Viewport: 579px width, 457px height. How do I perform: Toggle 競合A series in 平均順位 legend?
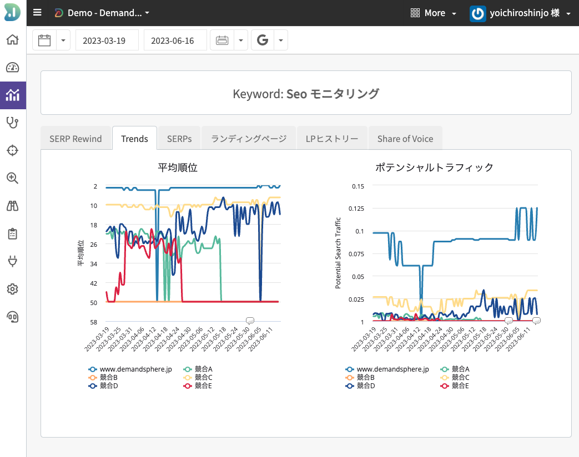pos(198,369)
